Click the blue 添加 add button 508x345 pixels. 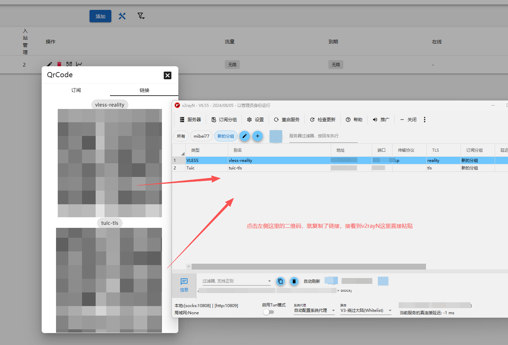point(100,16)
